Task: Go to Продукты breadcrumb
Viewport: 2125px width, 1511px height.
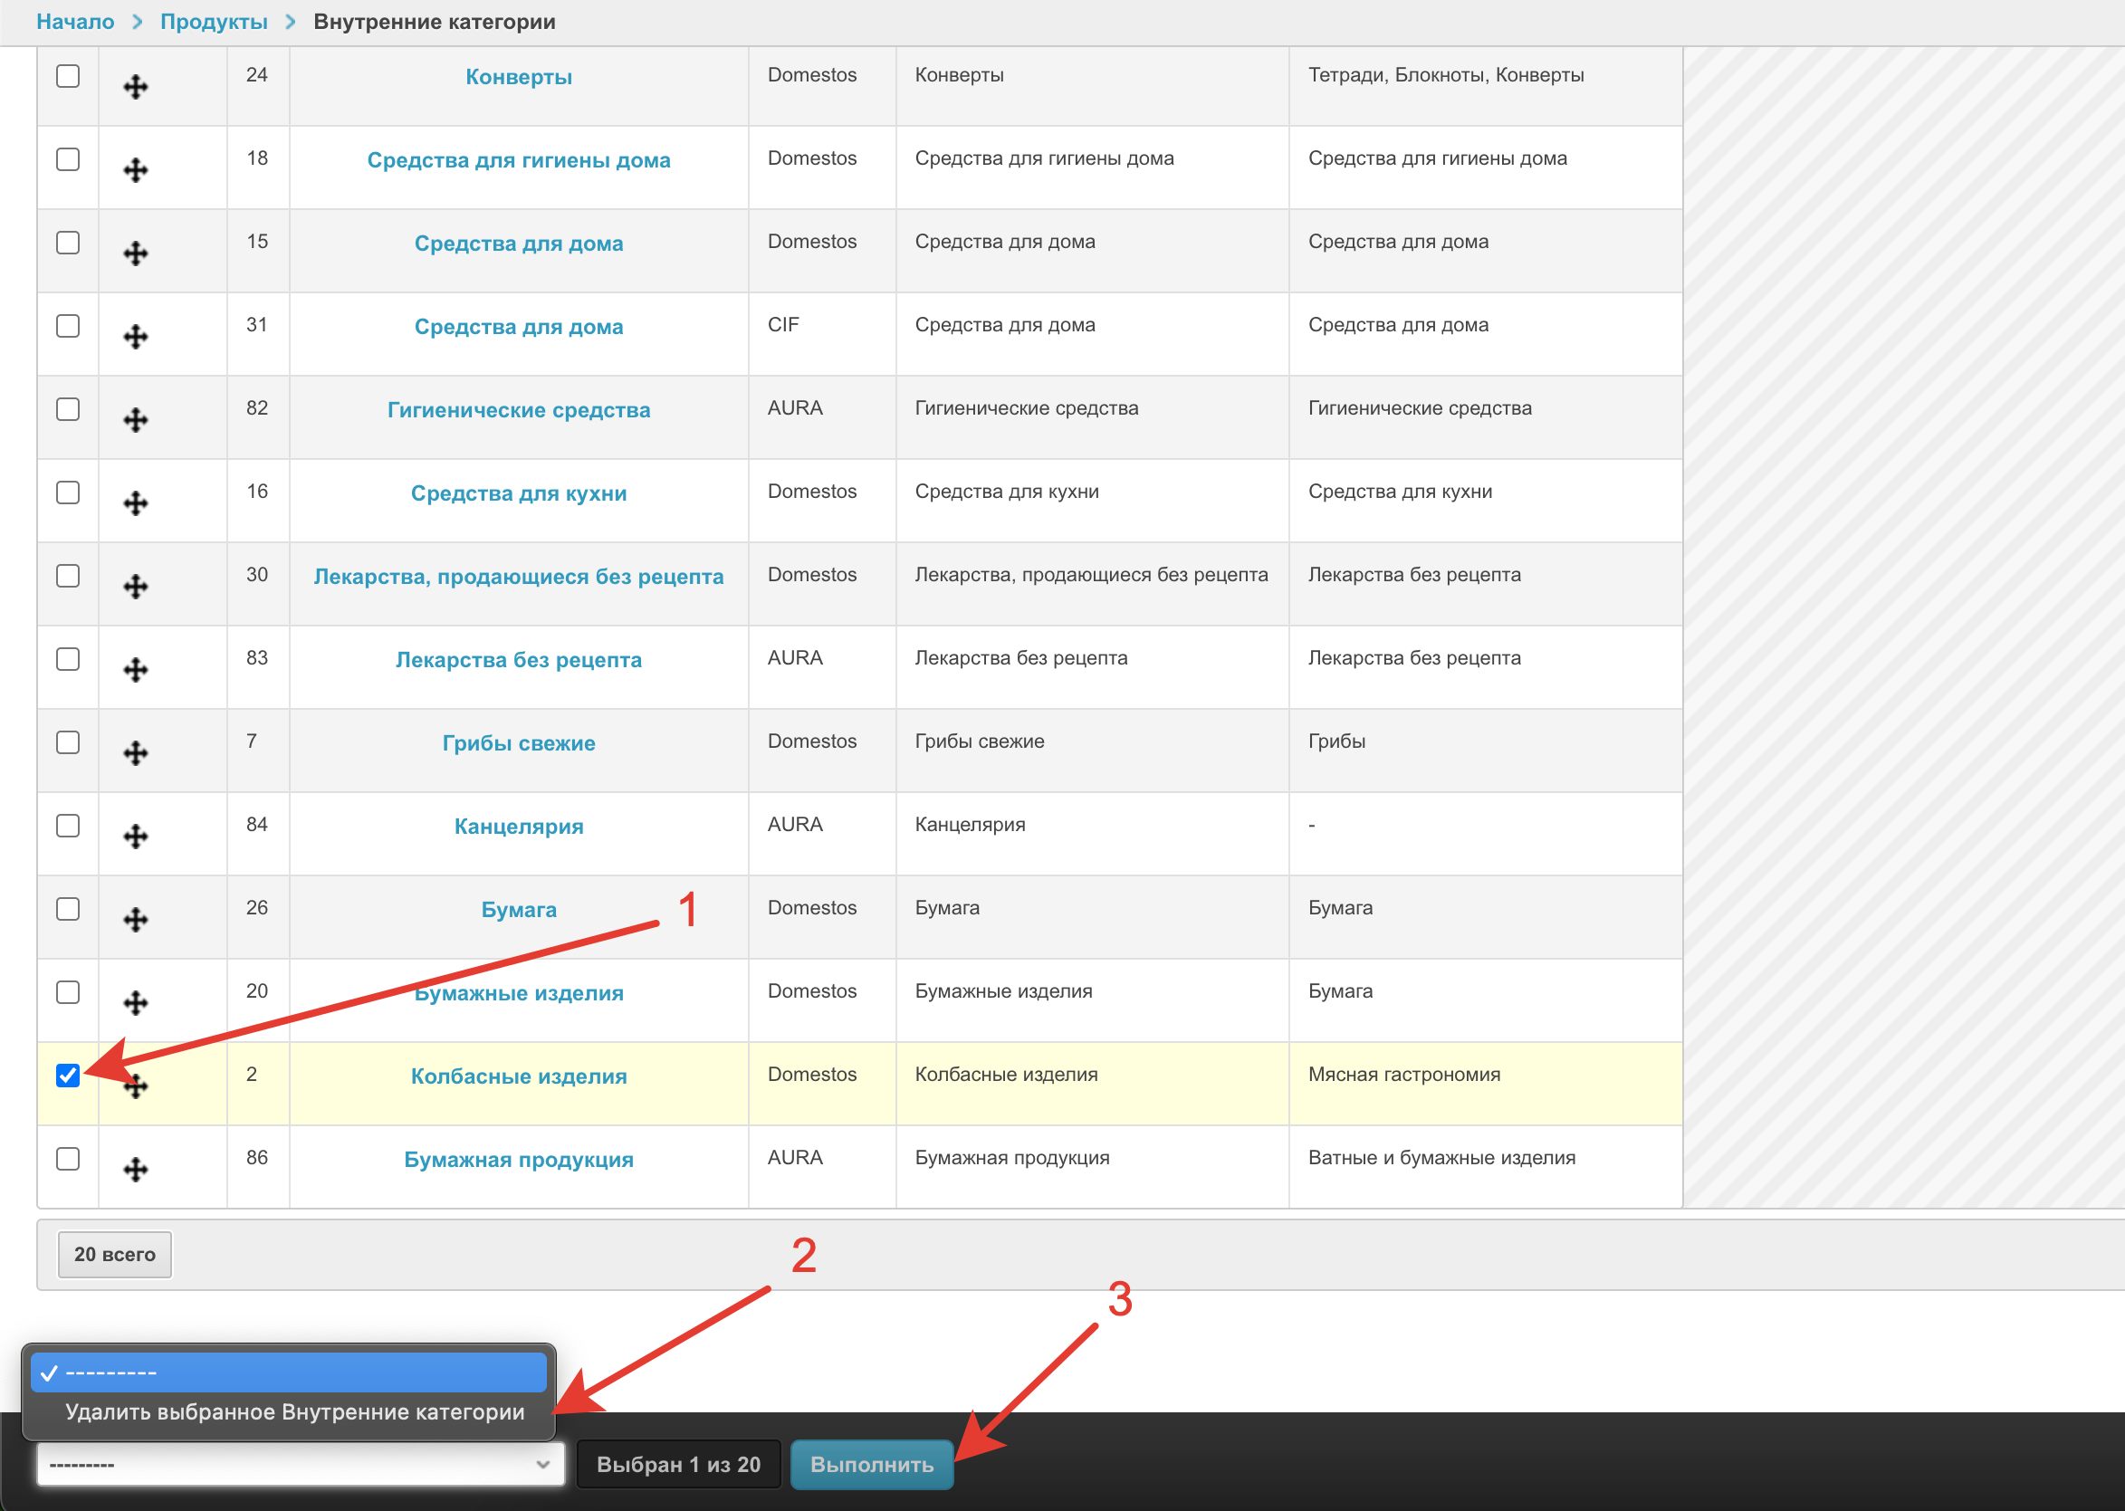Action: coord(213,22)
